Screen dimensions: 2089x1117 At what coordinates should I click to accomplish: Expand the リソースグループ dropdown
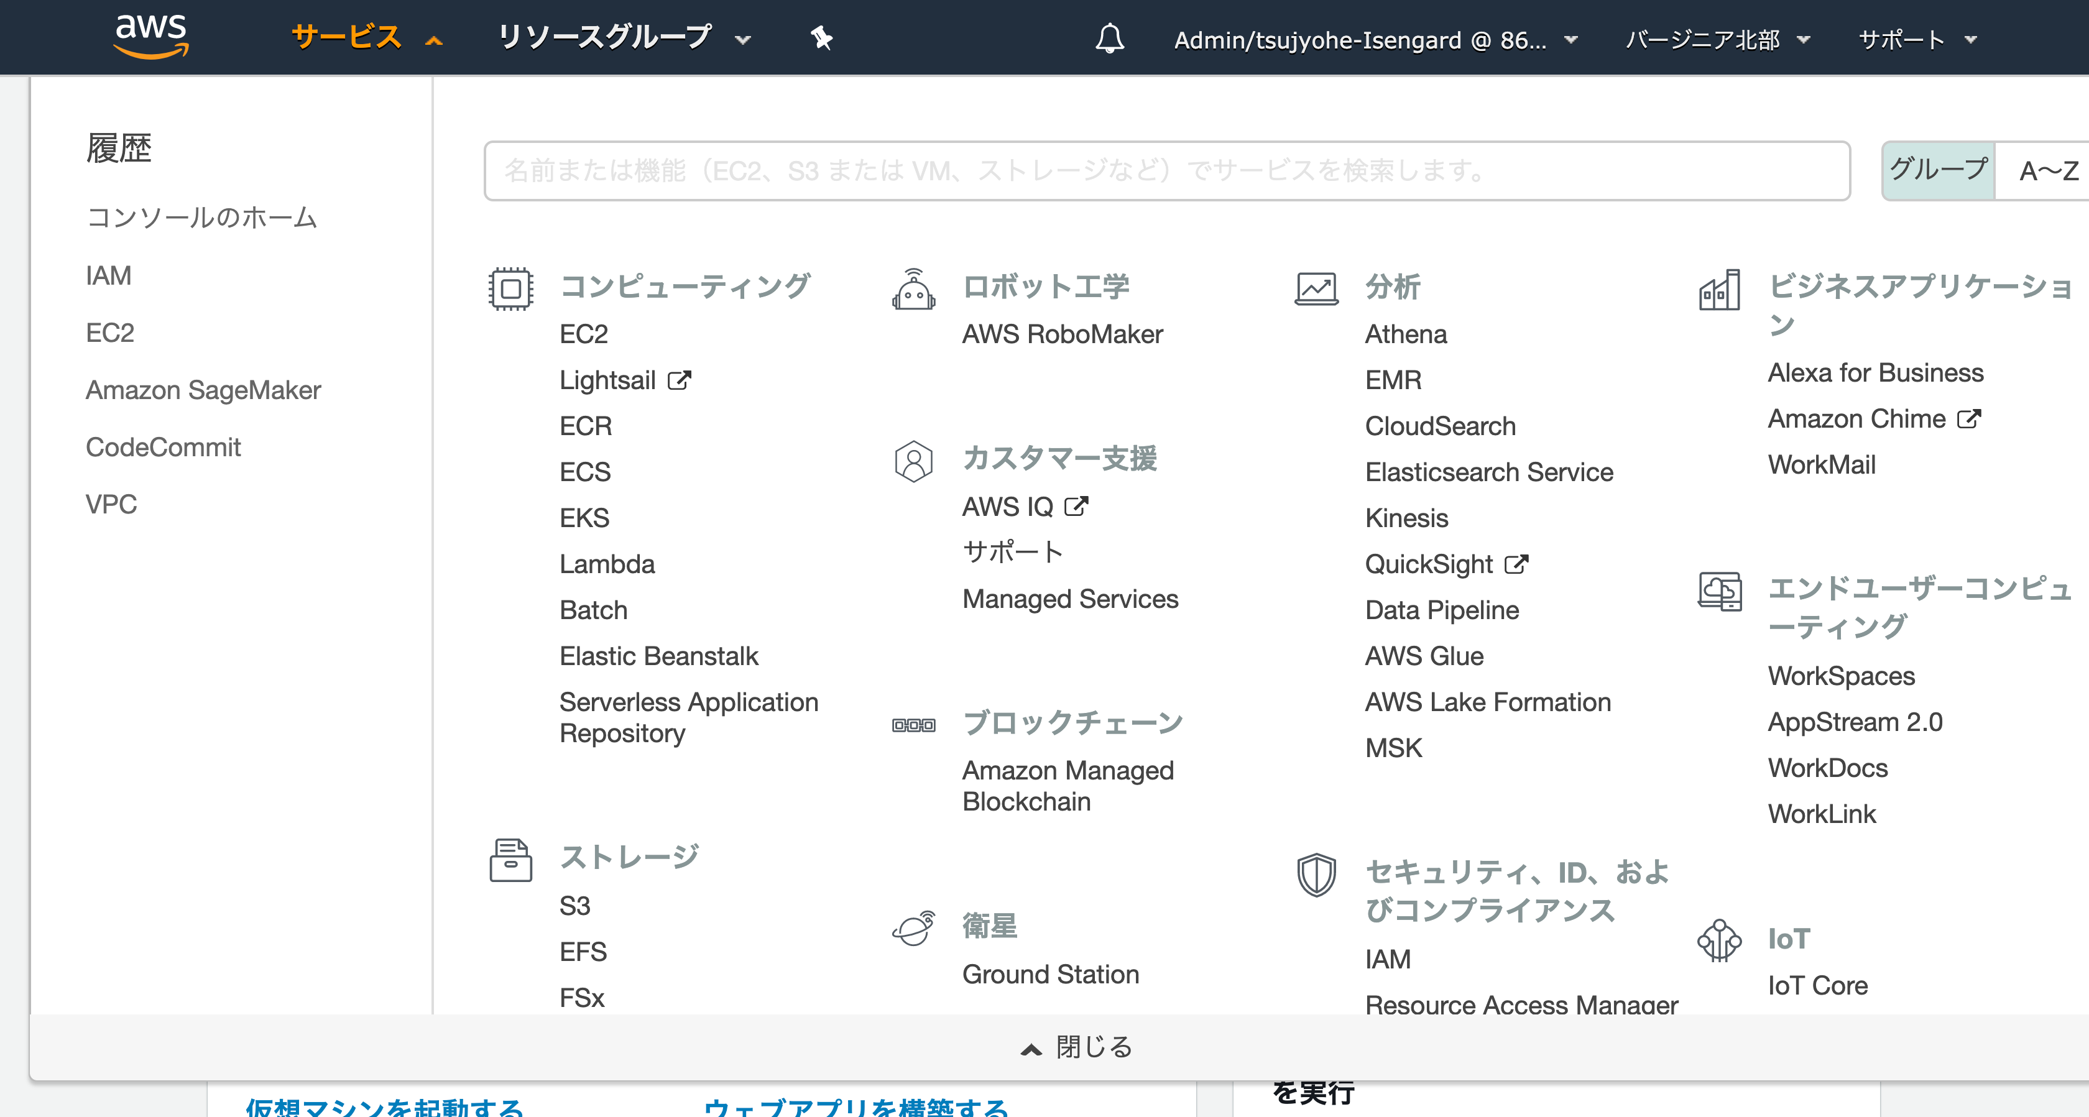(624, 38)
